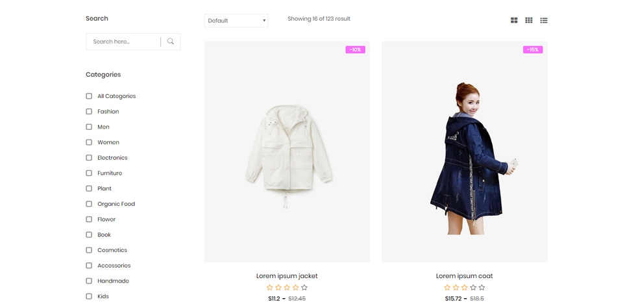Viewport: 636px width, 306px height.
Task: Click the search magnifier icon
Action: click(170, 42)
